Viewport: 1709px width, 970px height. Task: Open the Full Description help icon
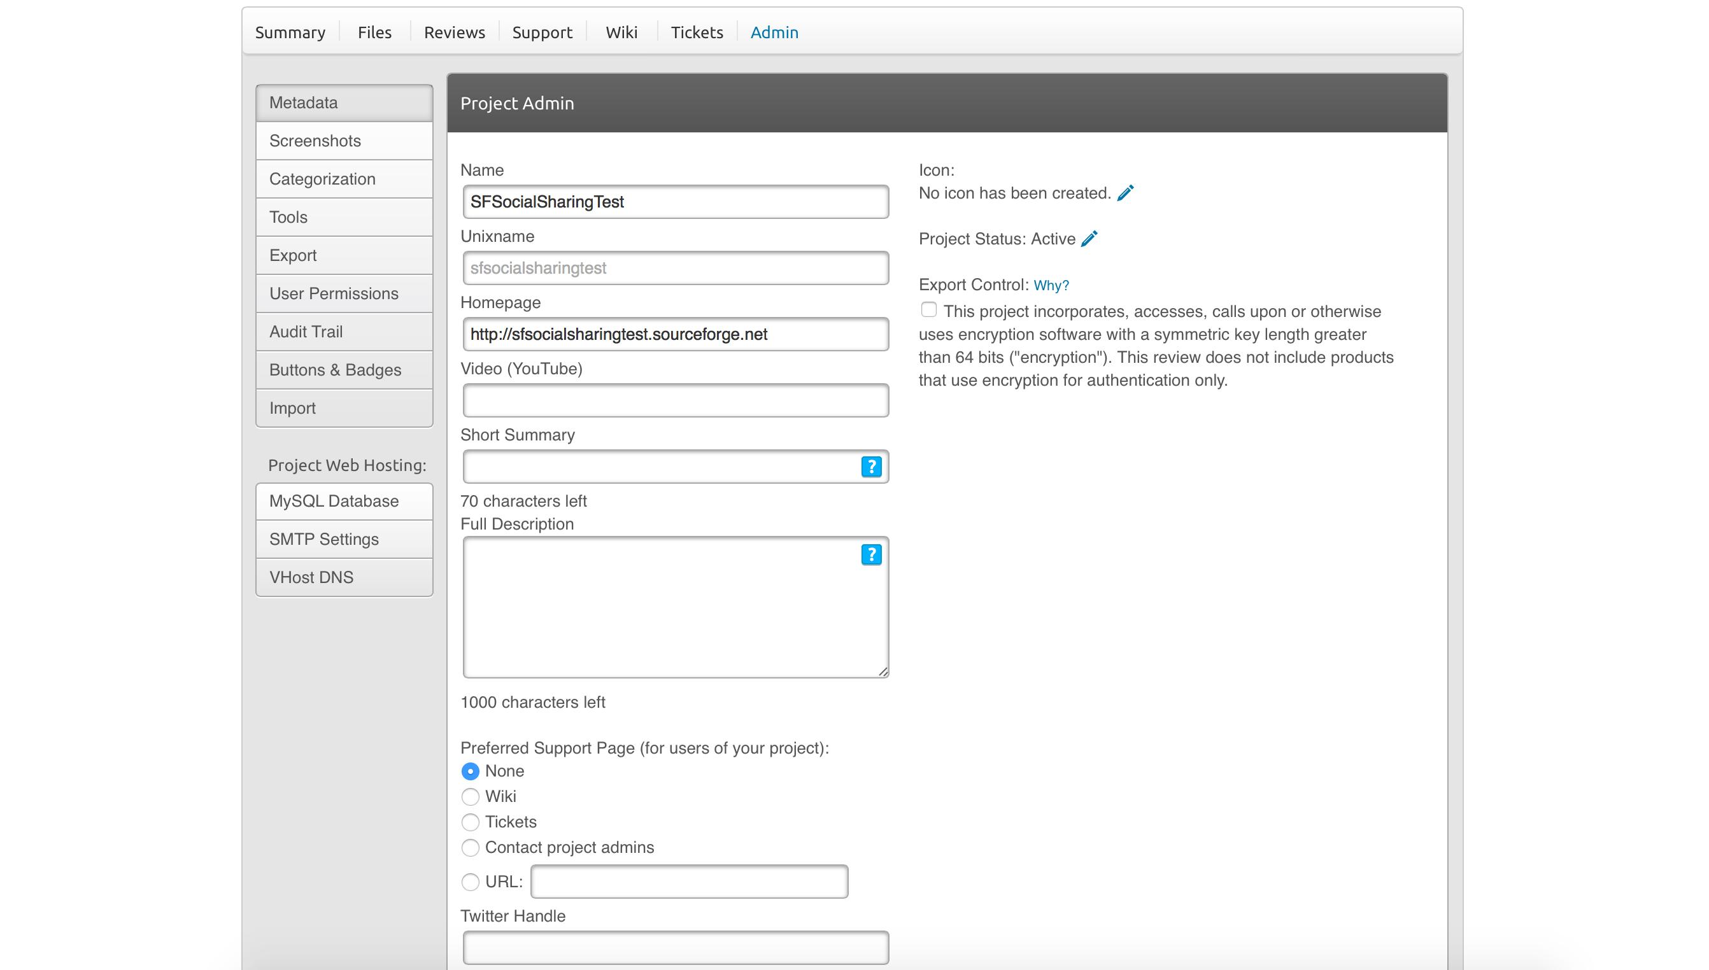point(871,554)
